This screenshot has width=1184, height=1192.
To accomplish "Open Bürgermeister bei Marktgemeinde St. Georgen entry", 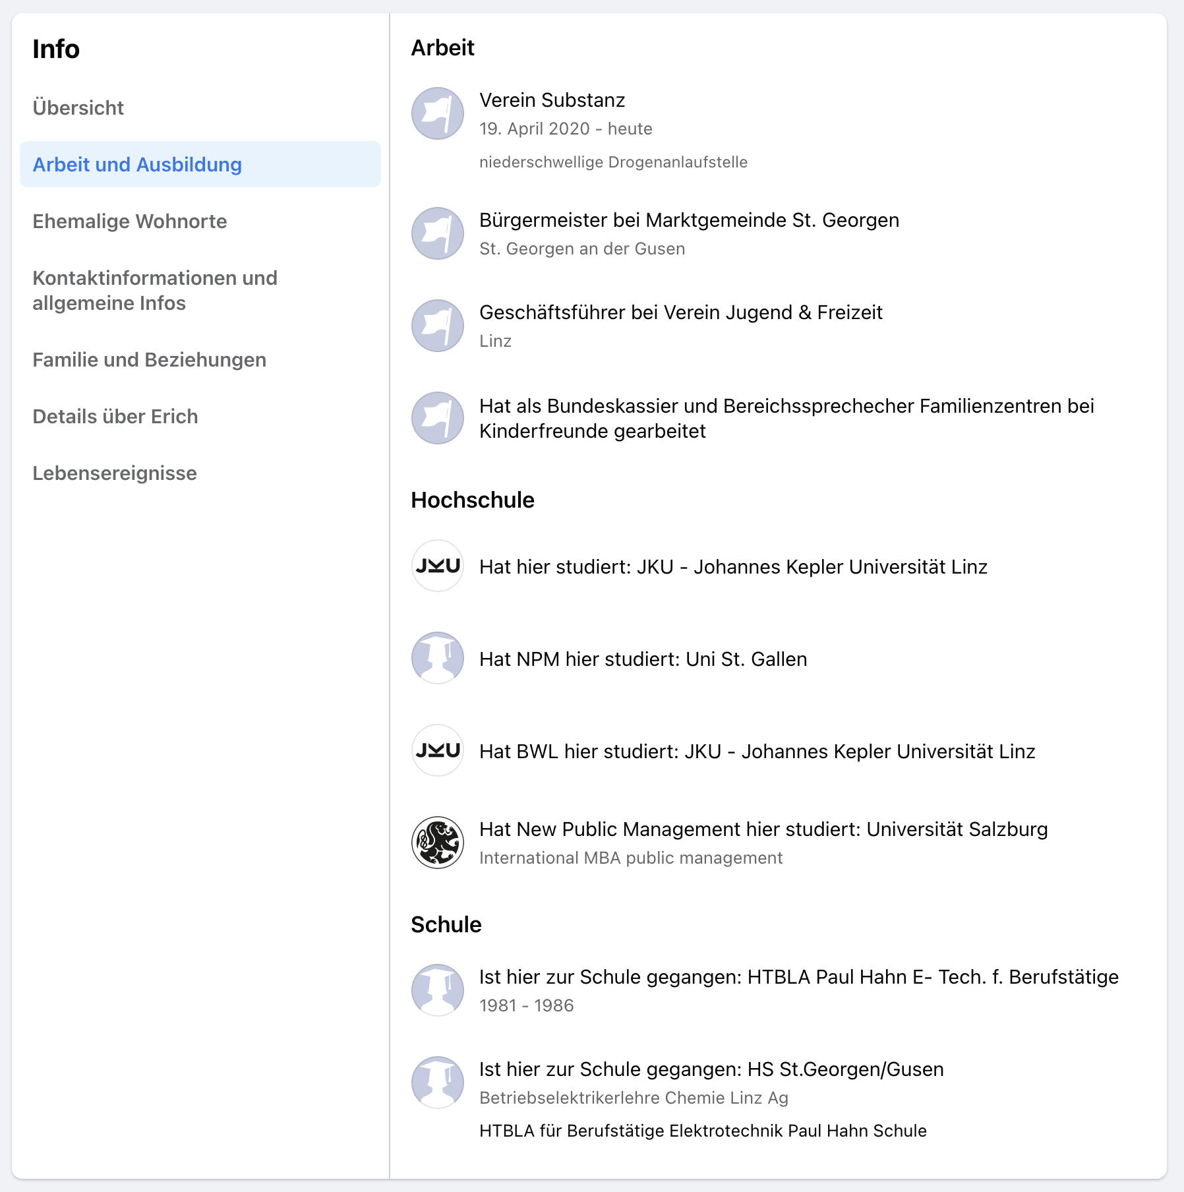I will point(689,220).
